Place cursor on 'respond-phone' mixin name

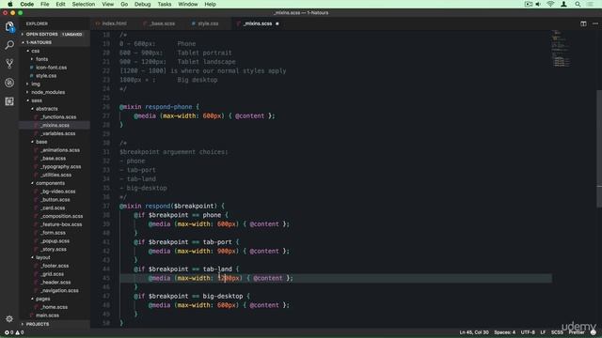click(x=168, y=107)
